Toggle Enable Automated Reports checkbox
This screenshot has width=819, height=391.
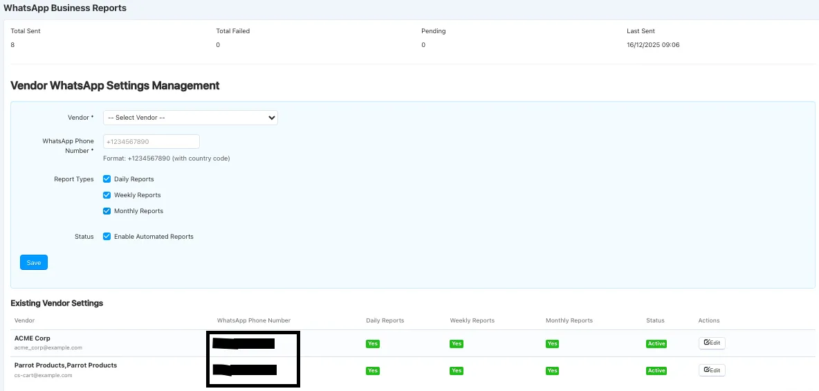pos(107,236)
